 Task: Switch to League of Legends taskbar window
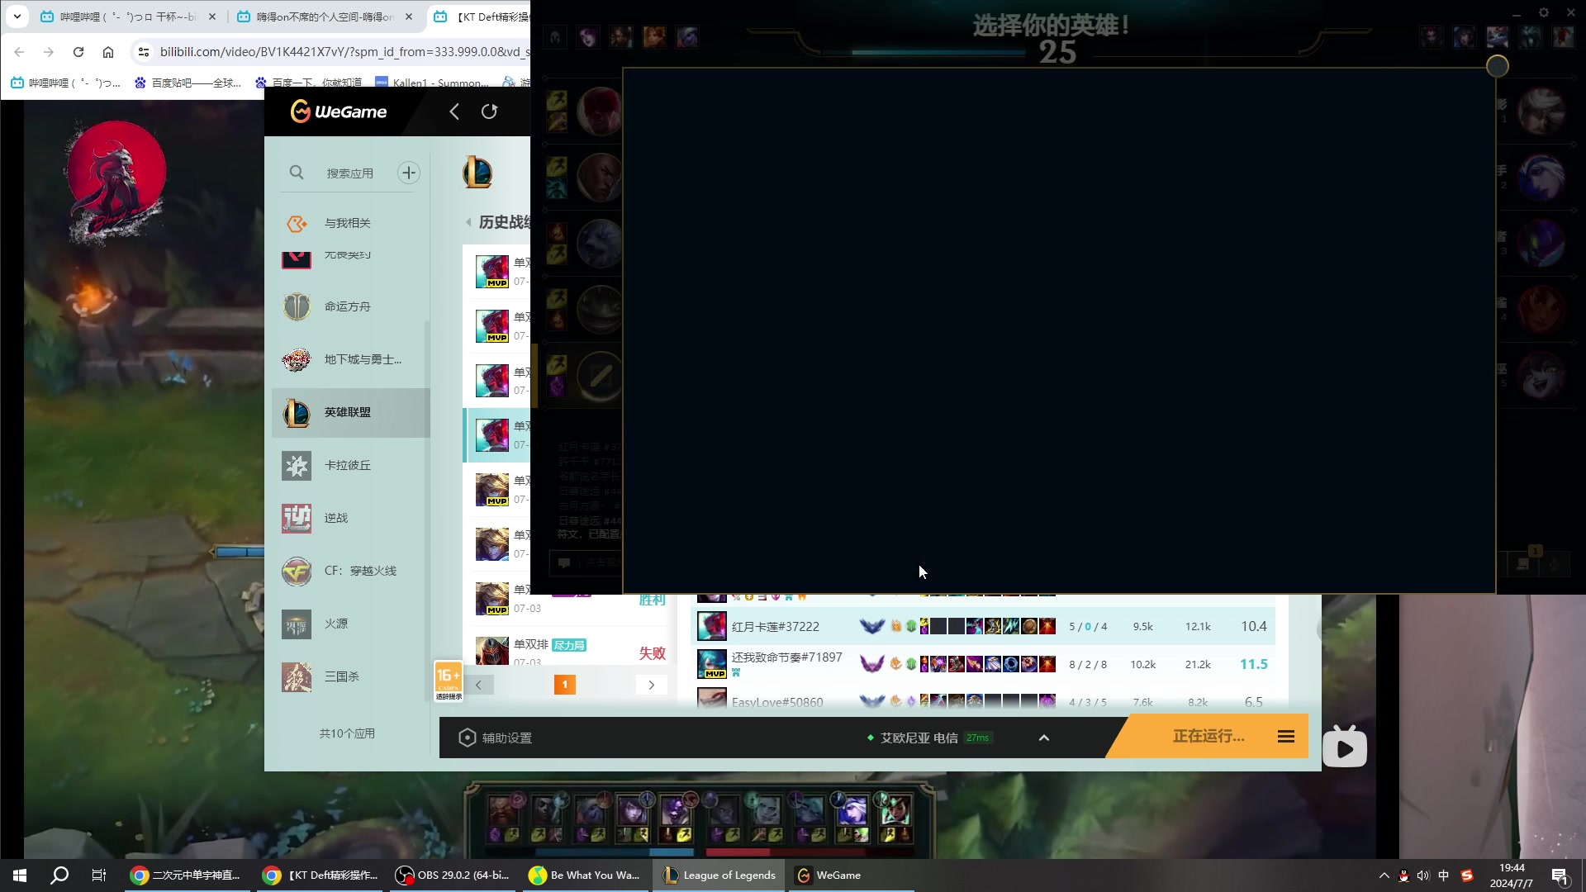click(719, 875)
